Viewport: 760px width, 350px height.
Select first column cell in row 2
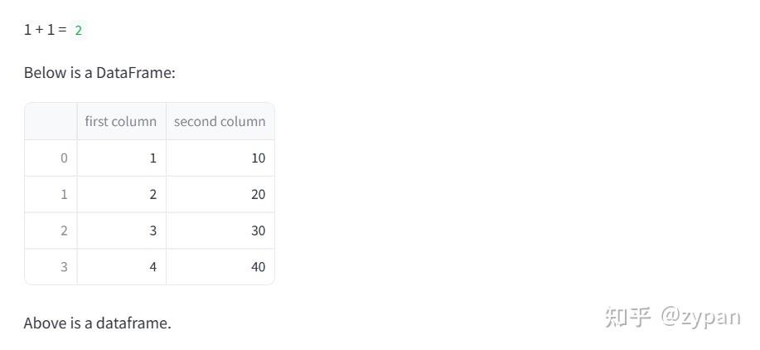pos(122,231)
